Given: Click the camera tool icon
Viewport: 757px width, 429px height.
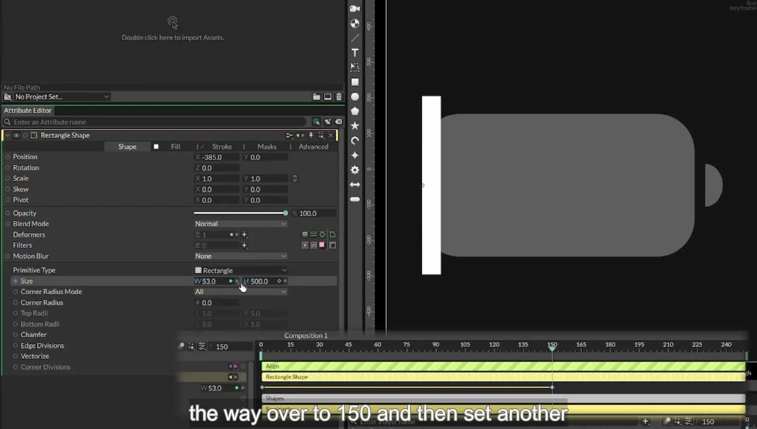Looking at the screenshot, I should coord(355,9).
